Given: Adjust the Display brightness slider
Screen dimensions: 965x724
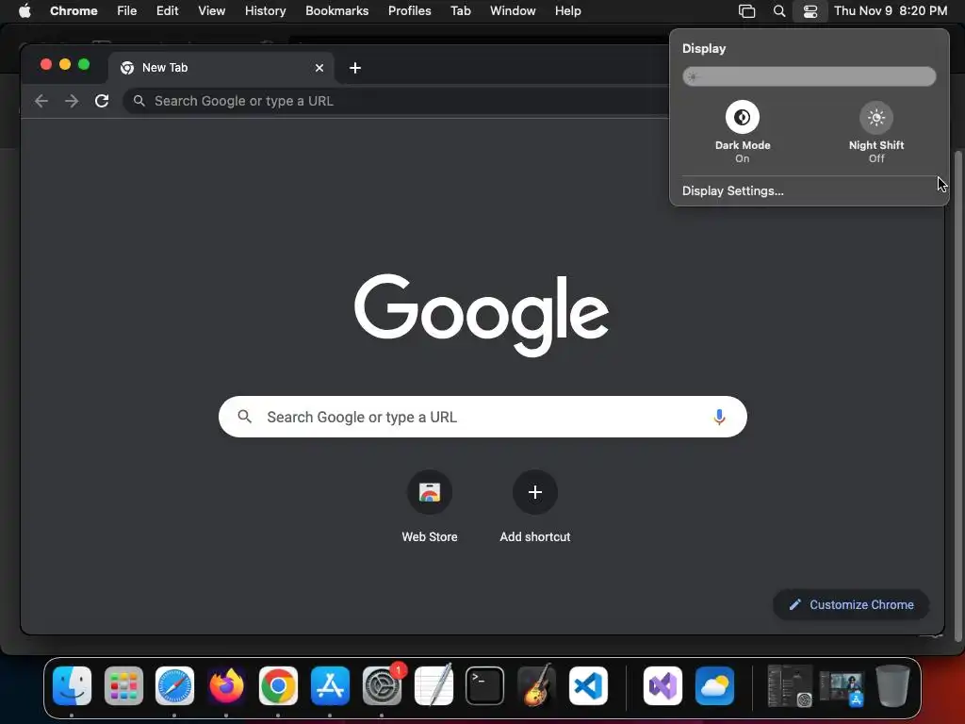Looking at the screenshot, I should (x=810, y=77).
